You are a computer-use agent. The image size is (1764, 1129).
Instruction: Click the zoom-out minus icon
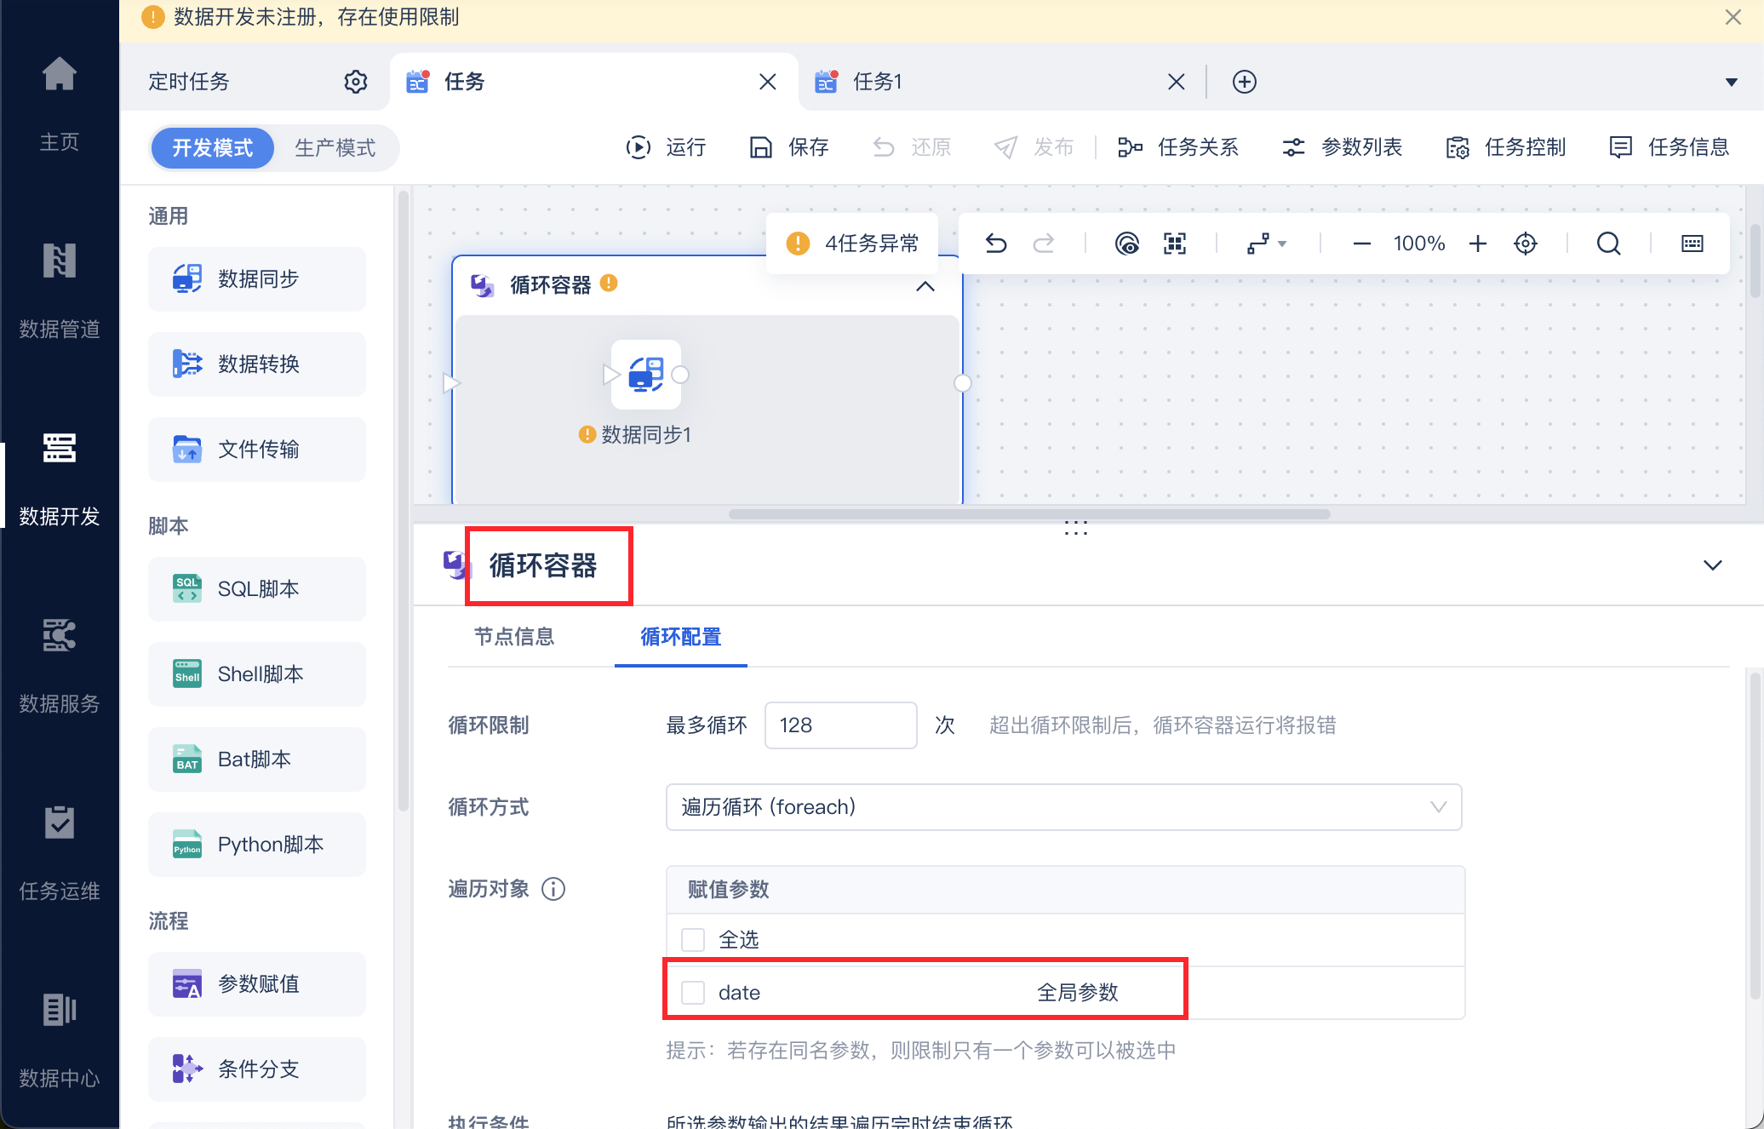(x=1361, y=244)
